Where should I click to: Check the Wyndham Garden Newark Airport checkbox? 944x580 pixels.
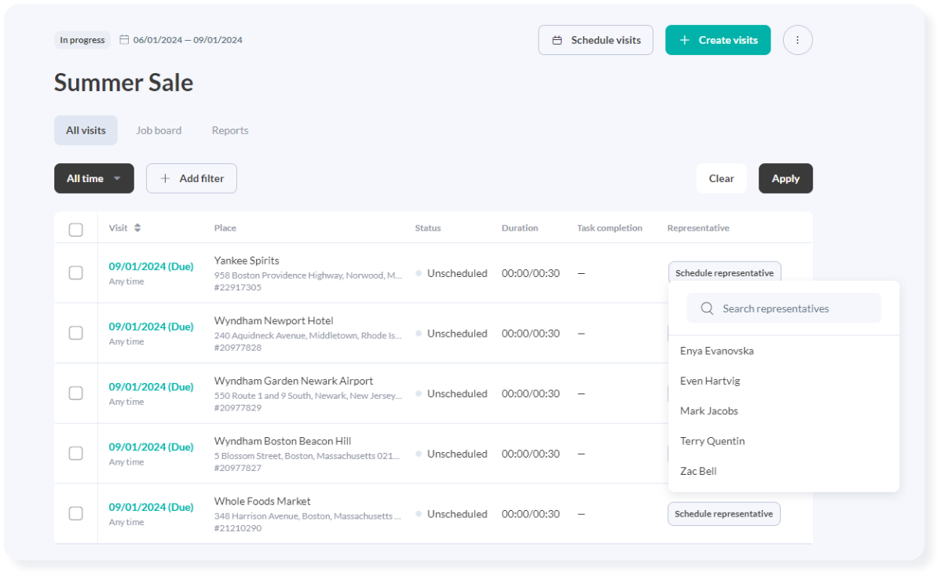pos(75,393)
